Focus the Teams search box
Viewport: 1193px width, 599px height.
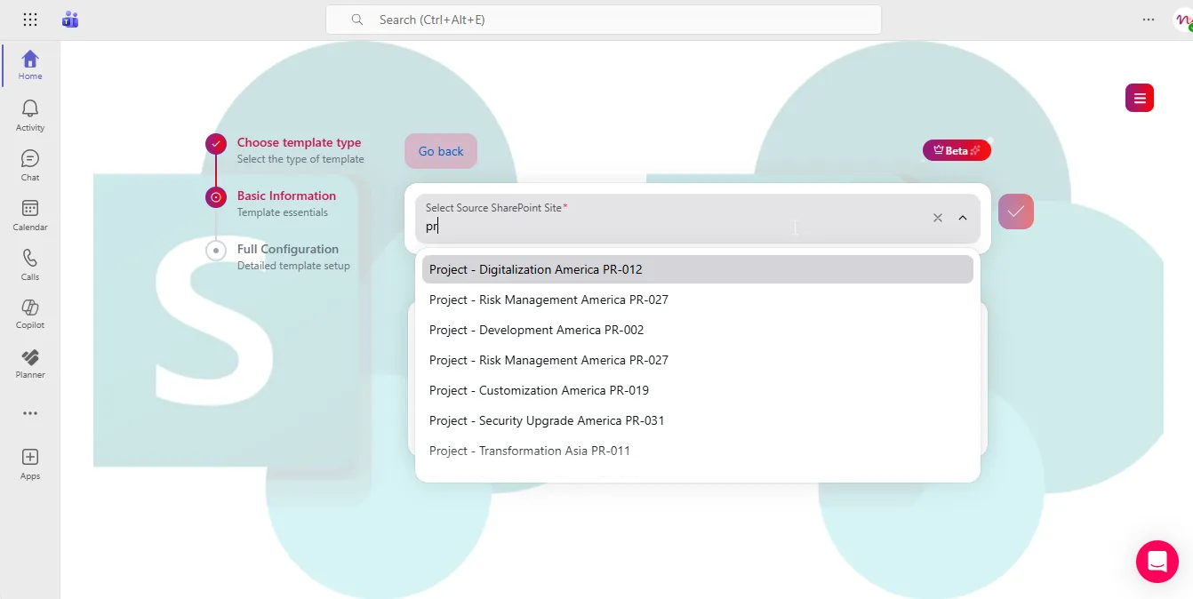(x=604, y=20)
